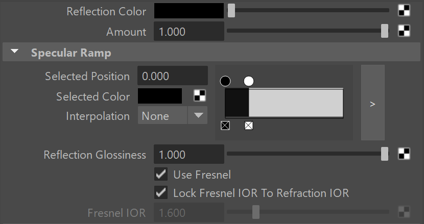Click map icon beside Reflection Glossiness slider
The image size is (424, 224).
[x=404, y=154]
